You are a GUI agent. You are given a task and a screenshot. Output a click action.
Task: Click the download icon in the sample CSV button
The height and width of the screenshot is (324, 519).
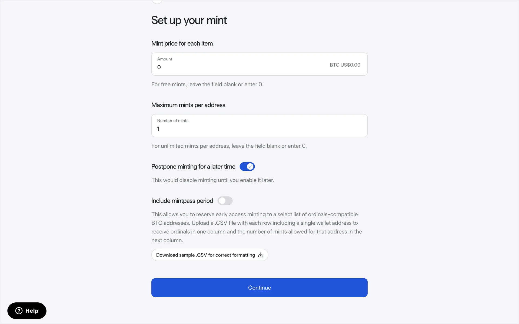coord(261,255)
